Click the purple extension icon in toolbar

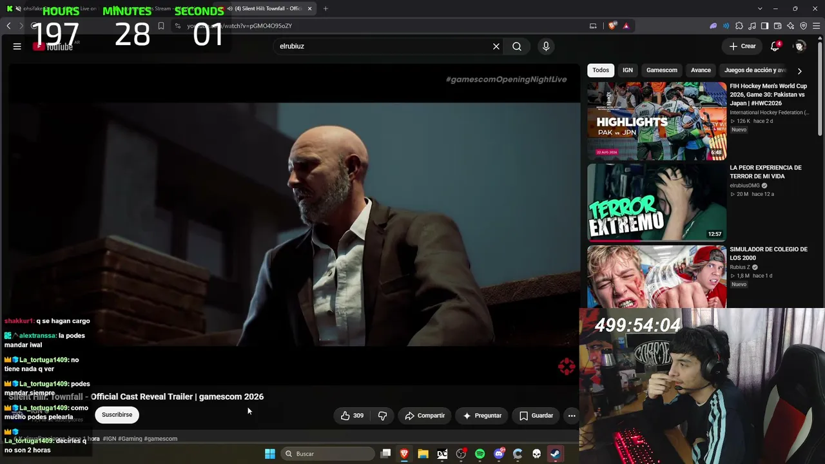click(x=713, y=26)
